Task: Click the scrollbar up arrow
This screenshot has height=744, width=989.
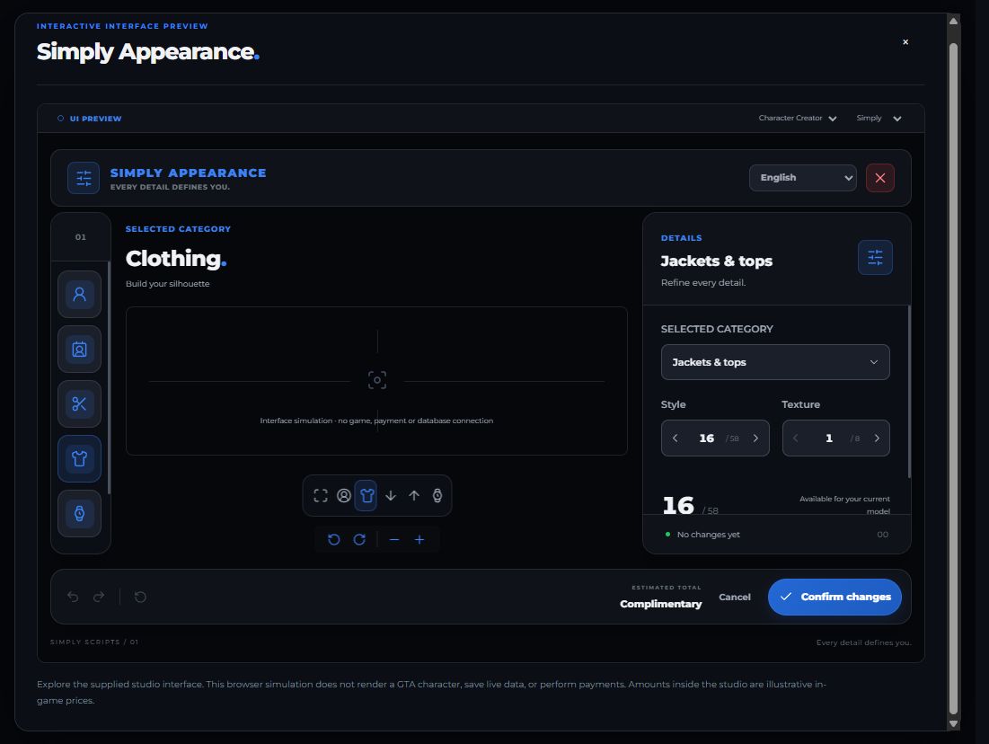Action: [x=954, y=21]
